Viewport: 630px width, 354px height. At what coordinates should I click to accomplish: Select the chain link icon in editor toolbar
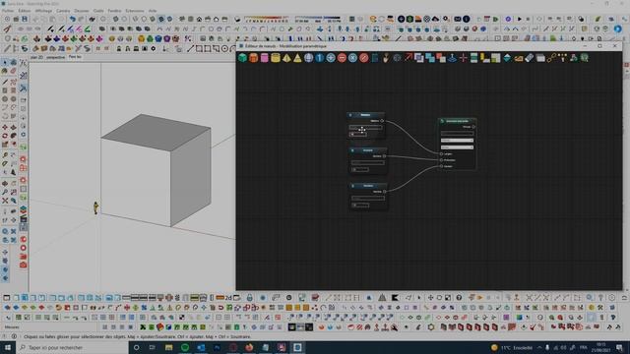[551, 58]
